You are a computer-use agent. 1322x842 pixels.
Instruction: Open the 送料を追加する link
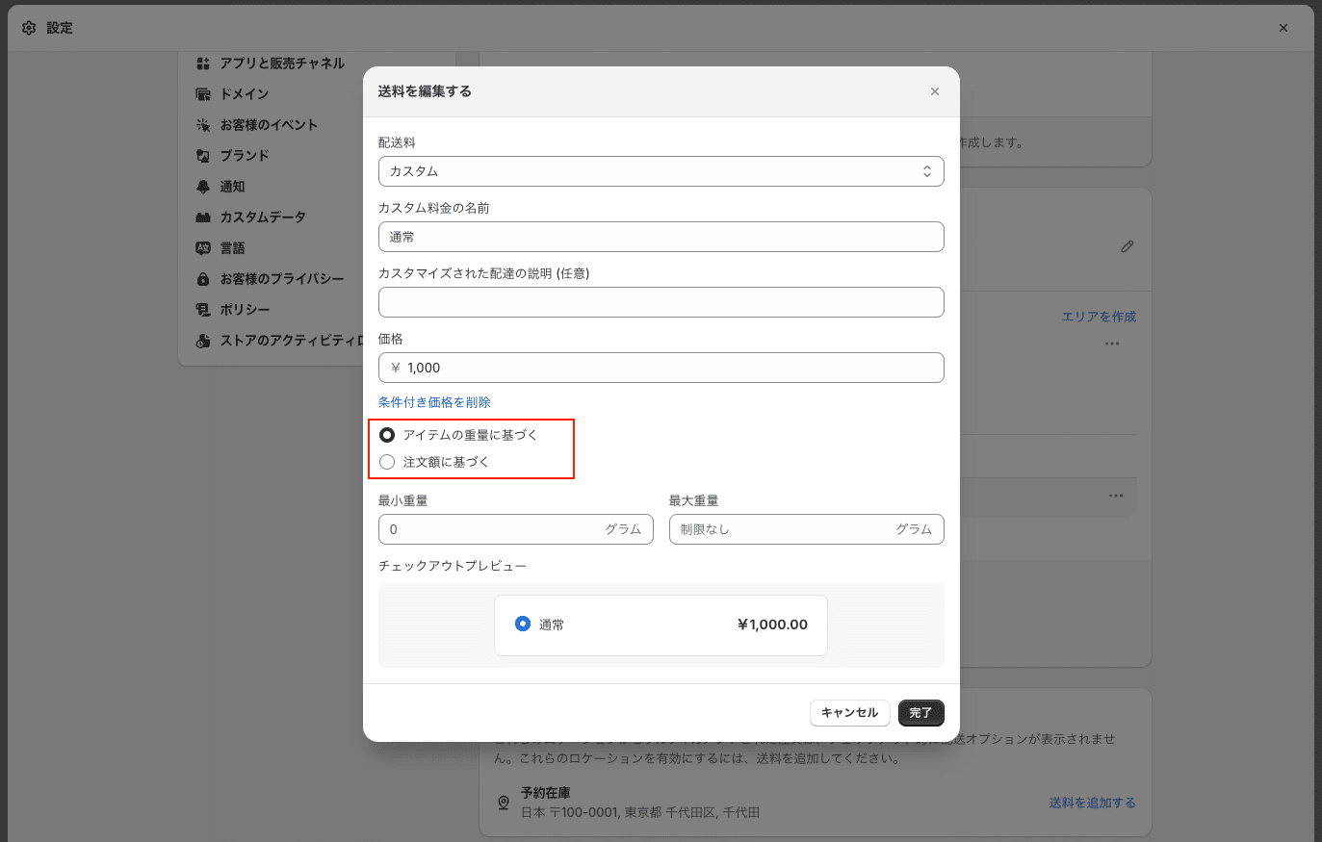(1091, 802)
